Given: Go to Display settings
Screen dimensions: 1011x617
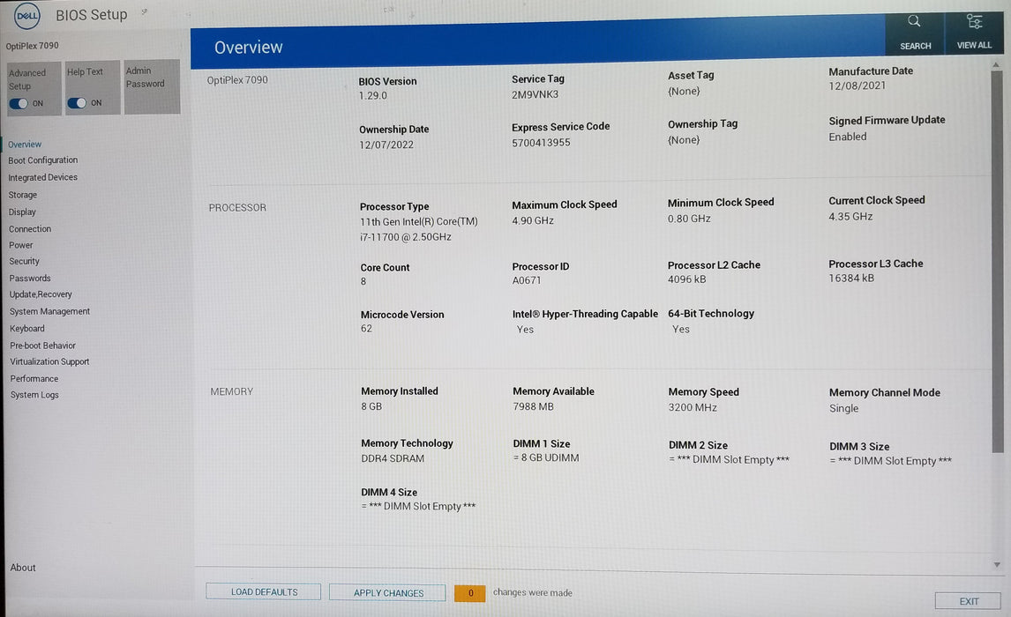Looking at the screenshot, I should point(22,212).
